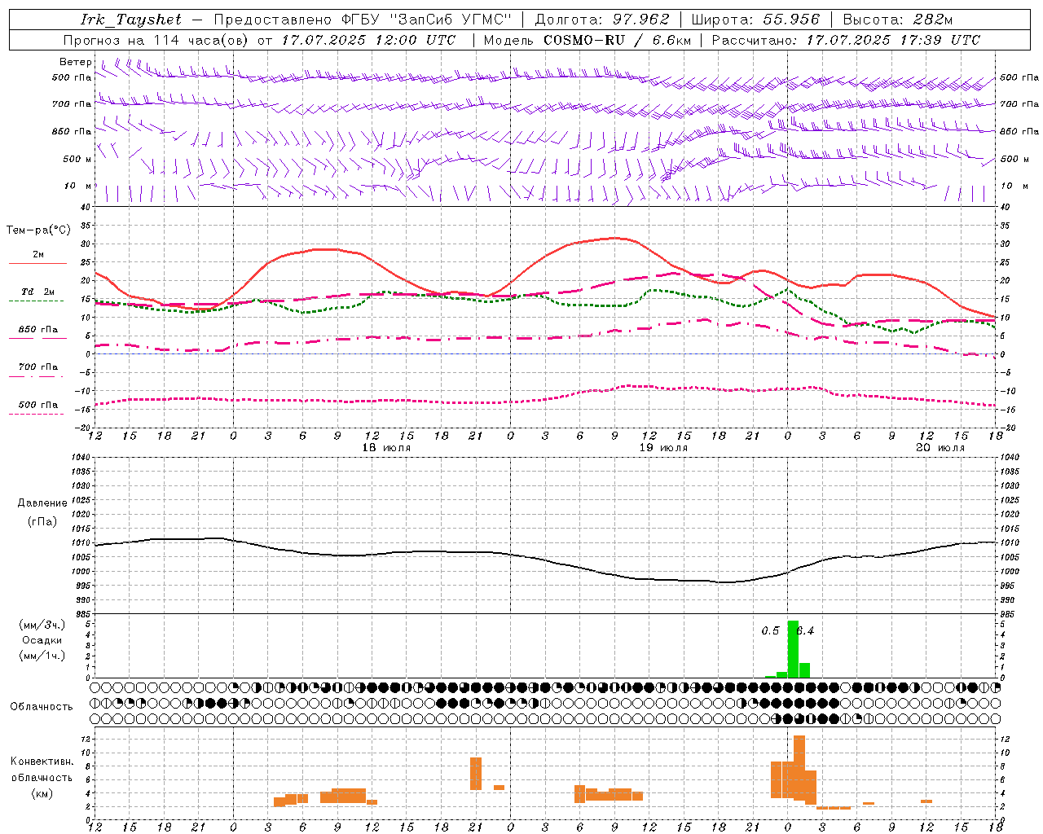Click the 'Ветер' wind panel label
This screenshot has width=1043, height=834.
76,62
